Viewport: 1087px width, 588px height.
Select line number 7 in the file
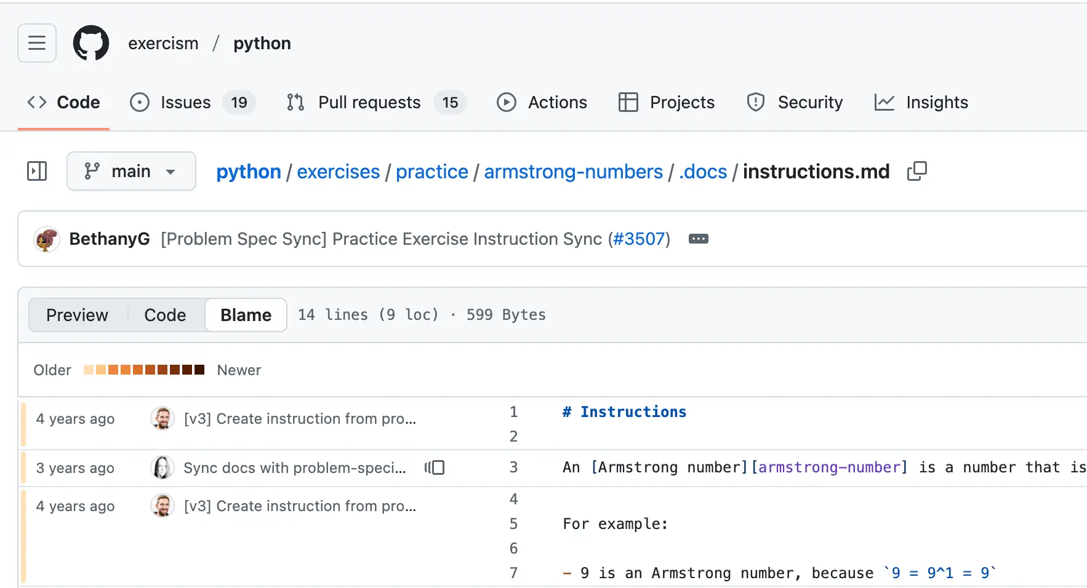[514, 573]
